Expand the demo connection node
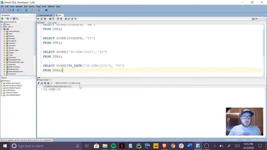 [2, 24]
